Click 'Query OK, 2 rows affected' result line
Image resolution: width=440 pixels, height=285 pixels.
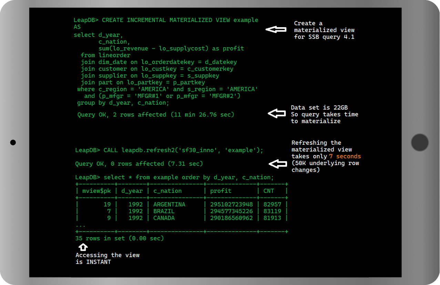click(156, 114)
